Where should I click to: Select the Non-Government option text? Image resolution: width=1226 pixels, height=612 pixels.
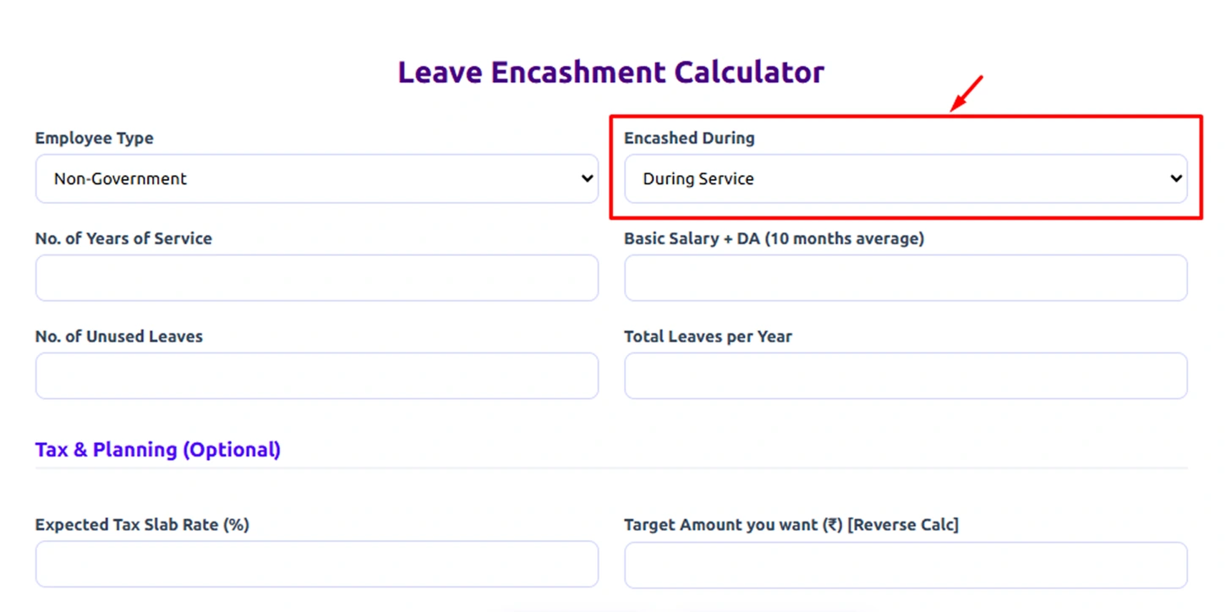point(120,178)
